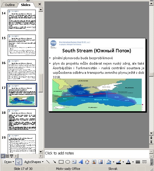154x171 pixels.
Task: Switch to the Outline tab
Action: coord(10,5)
